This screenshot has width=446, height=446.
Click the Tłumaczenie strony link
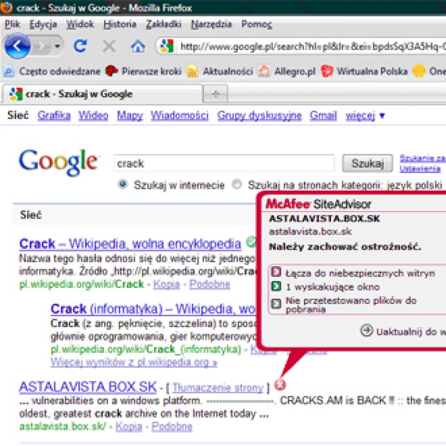pos(218,388)
